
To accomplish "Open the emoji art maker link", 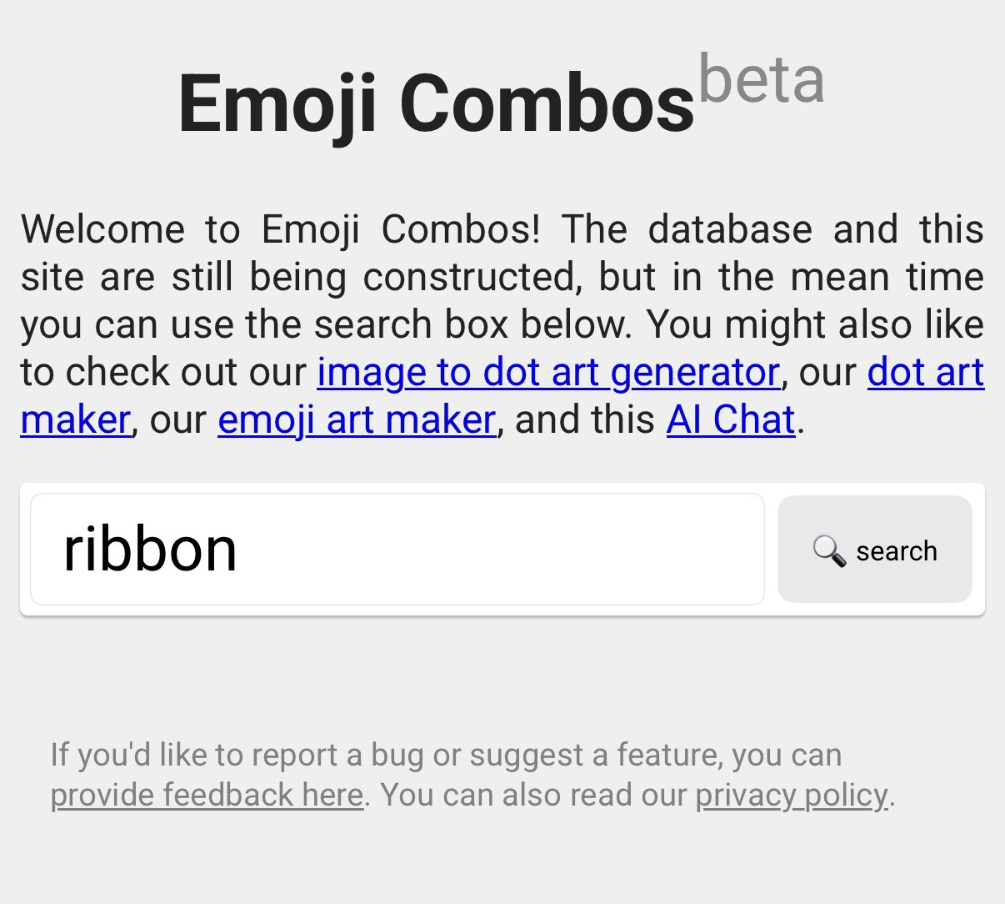I will tap(357, 419).
